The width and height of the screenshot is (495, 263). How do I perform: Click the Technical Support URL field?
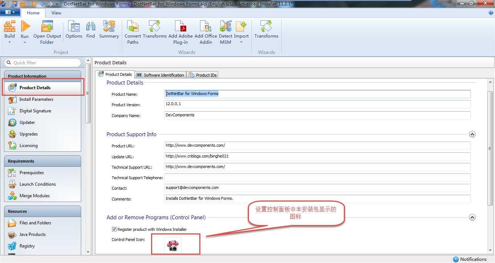point(317,167)
